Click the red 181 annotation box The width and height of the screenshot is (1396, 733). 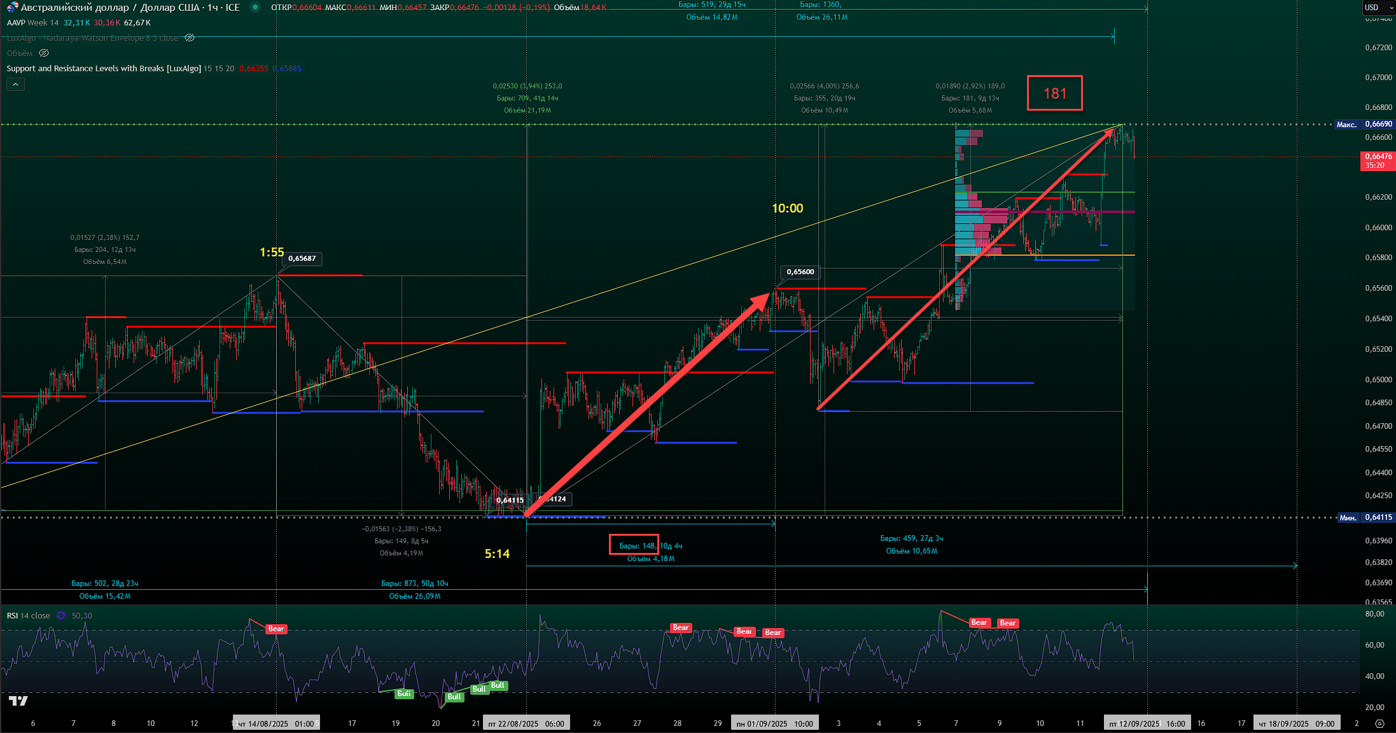click(x=1054, y=94)
